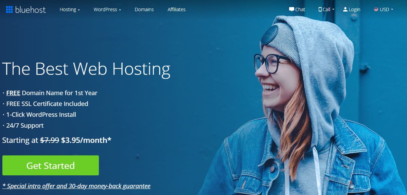Click the "$3.95/month*" price text
This screenshot has width=407, height=195.
tap(86, 140)
